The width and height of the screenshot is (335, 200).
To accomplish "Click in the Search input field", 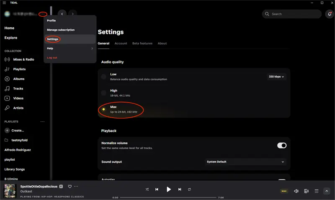I will pos(292,14).
